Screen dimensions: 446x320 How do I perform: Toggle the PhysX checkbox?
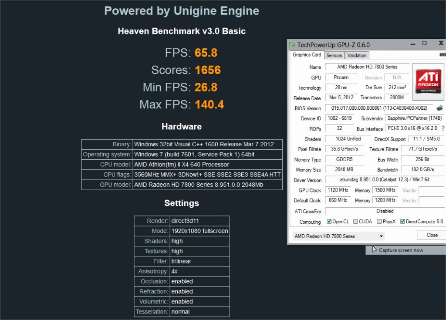379,221
